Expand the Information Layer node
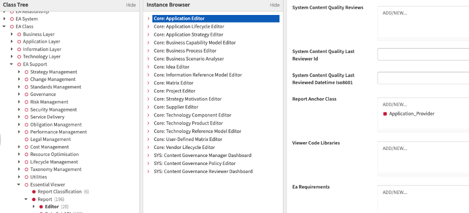This screenshot has width=469, height=213. pyautogui.click(x=11, y=49)
